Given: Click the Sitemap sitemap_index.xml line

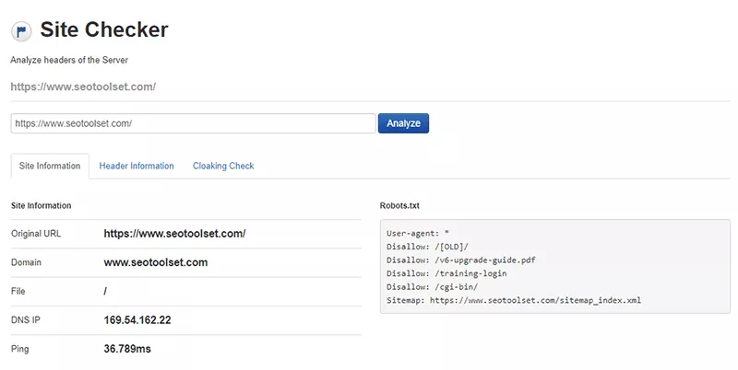Looking at the screenshot, I should click(x=514, y=300).
